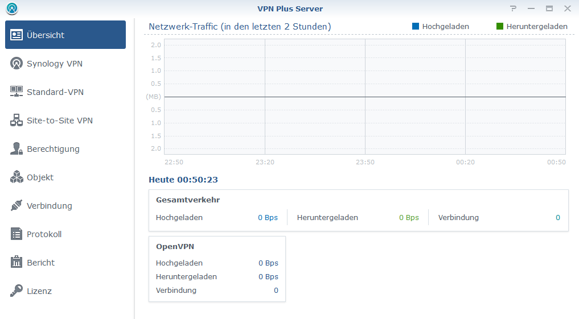579x319 pixels.
Task: Click the Synology VPN shield icon
Action: (x=17, y=64)
